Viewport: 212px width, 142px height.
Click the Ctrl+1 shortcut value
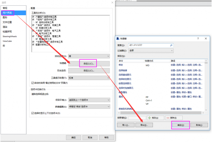149,100
